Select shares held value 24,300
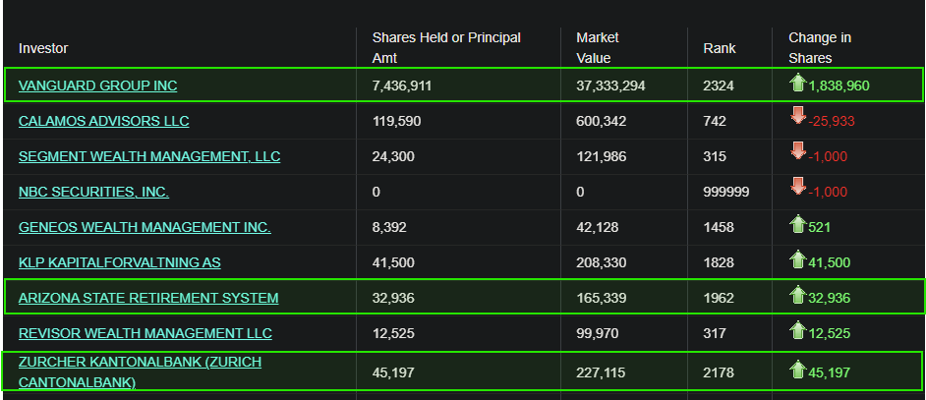 [393, 157]
